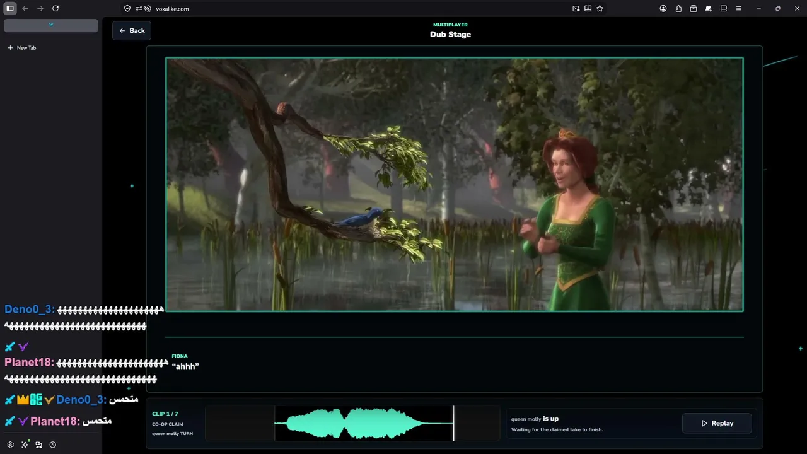Click the Replay button
The image size is (807, 454).
click(717, 423)
